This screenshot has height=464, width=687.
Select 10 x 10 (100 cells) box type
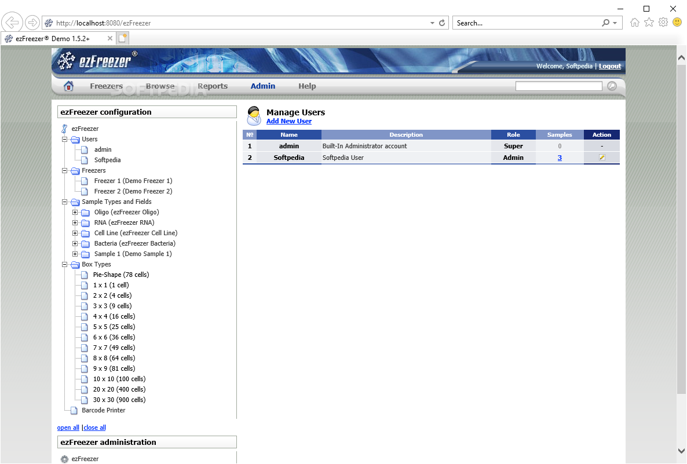pyautogui.click(x=119, y=379)
